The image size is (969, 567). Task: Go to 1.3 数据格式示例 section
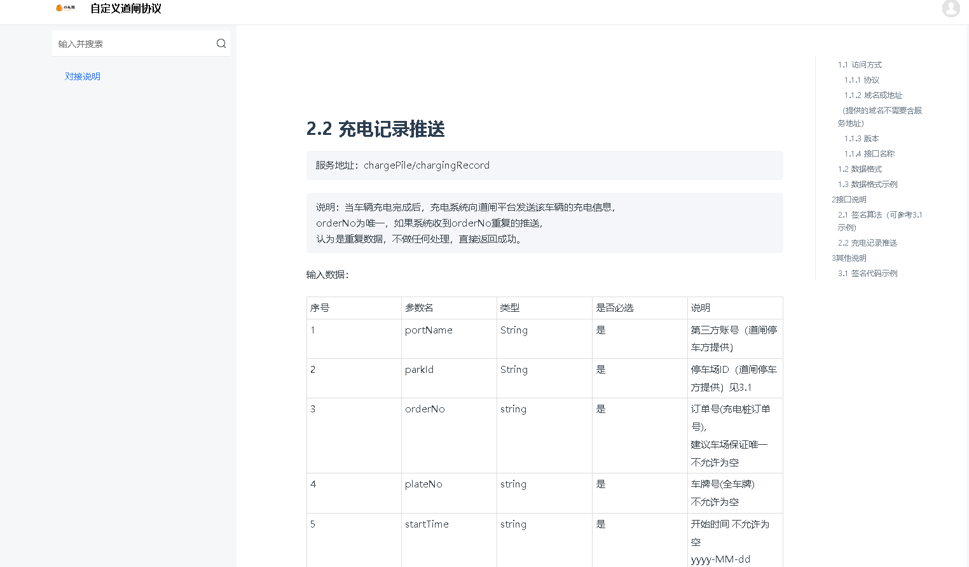(867, 185)
